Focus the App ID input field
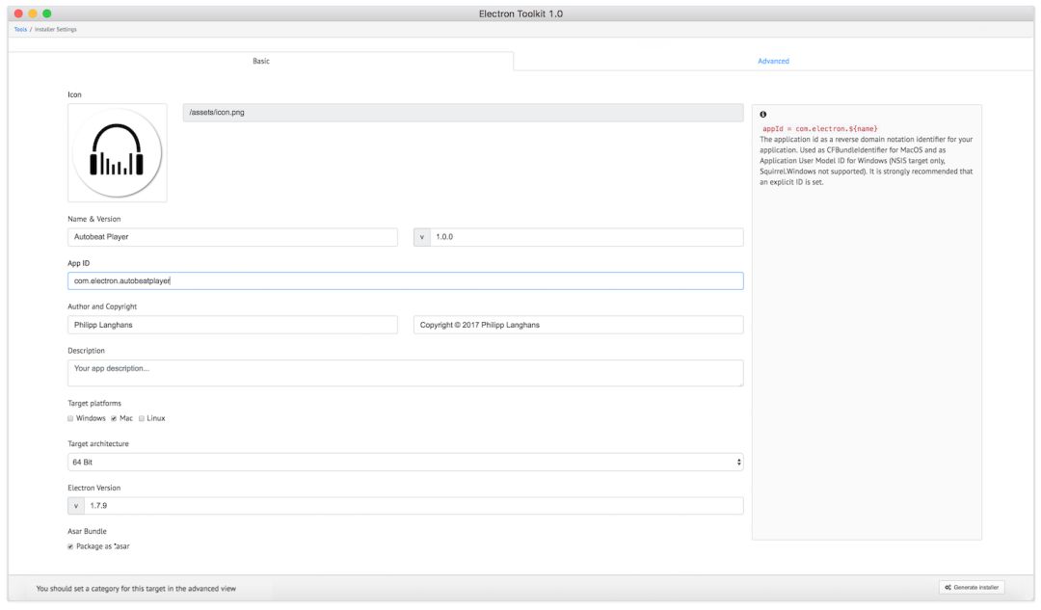Screen dimensions: 1041x610 (x=405, y=280)
